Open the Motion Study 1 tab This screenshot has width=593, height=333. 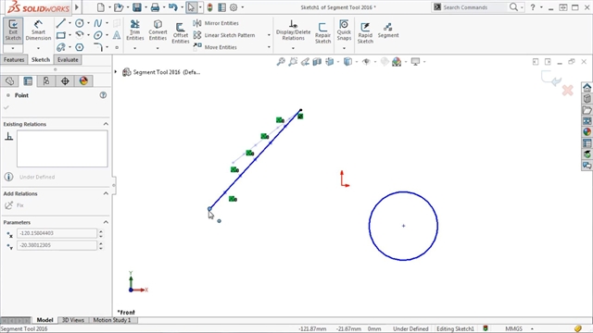click(112, 320)
